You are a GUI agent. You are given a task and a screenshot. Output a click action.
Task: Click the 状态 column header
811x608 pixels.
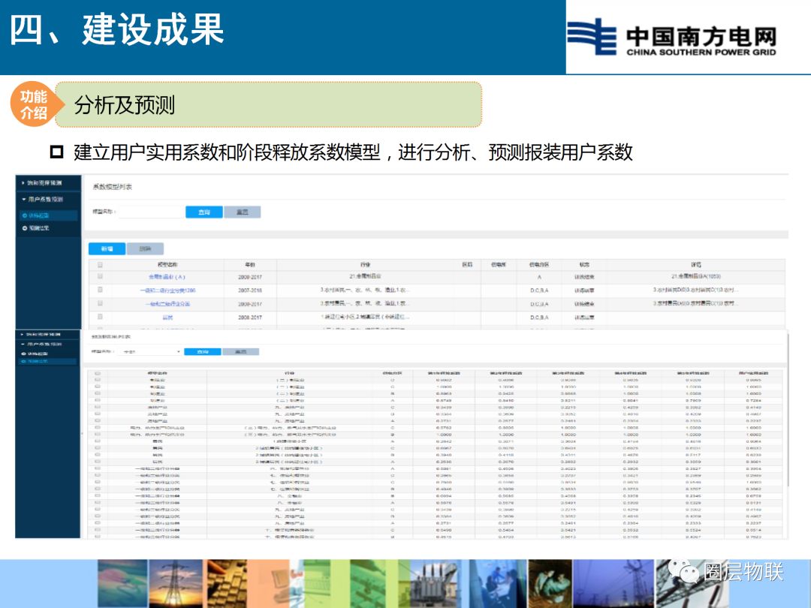(584, 265)
